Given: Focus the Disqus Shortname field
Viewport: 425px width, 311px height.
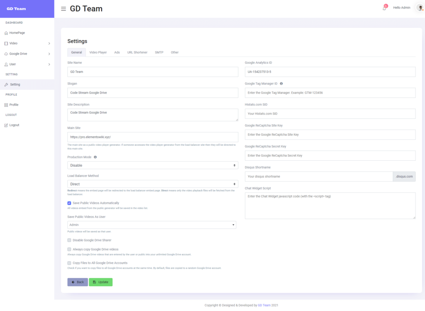Looking at the screenshot, I should (319, 176).
